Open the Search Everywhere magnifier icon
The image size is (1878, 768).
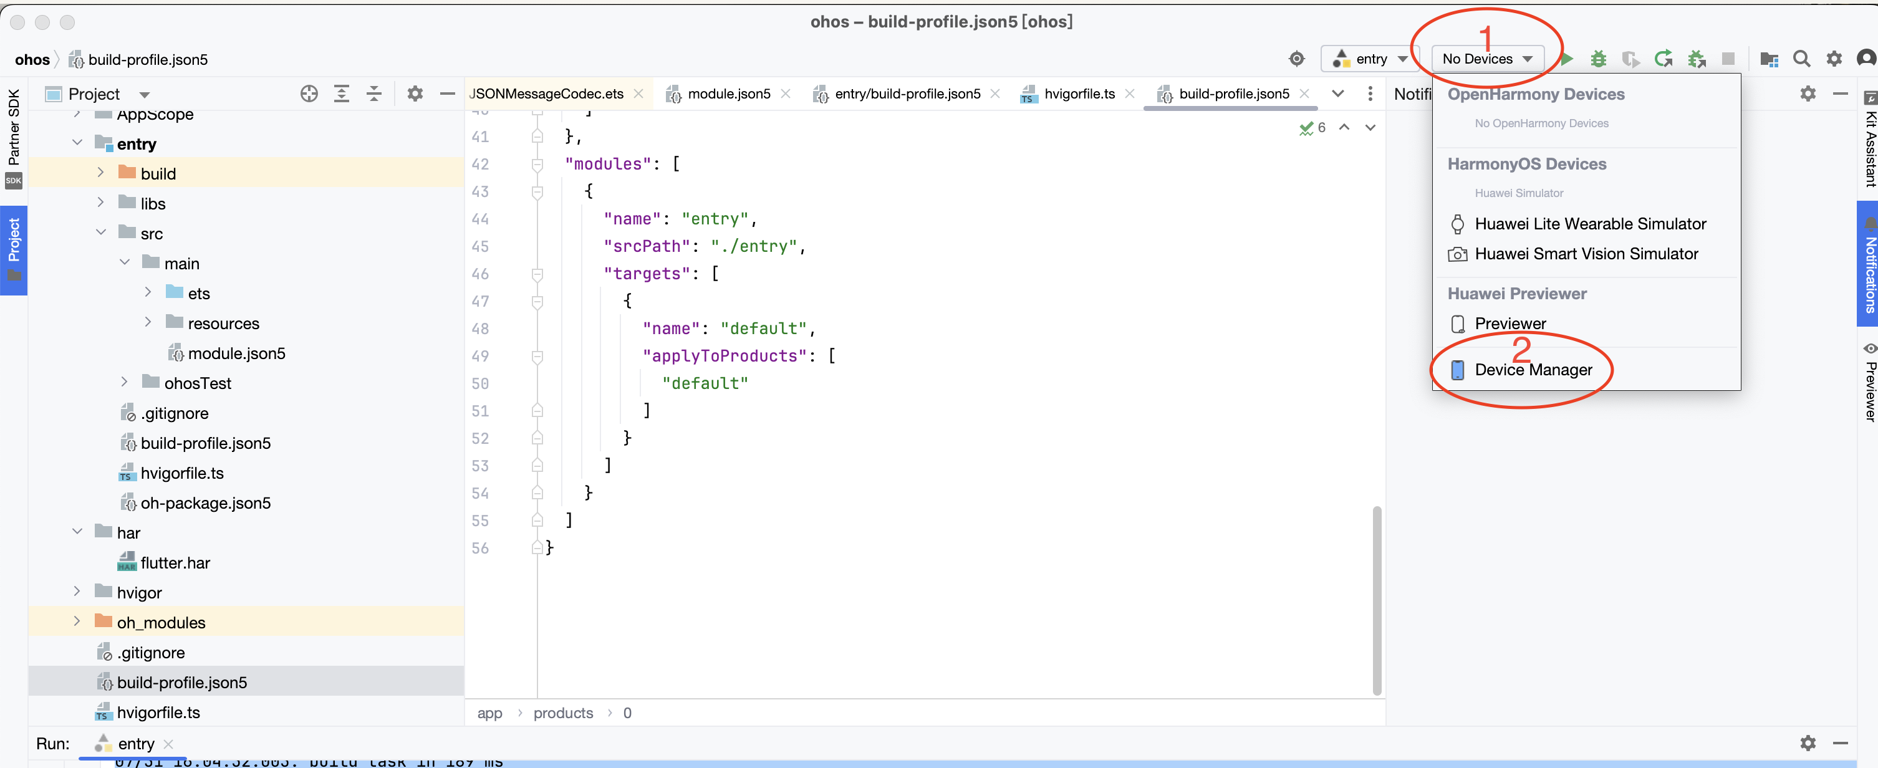click(1801, 59)
